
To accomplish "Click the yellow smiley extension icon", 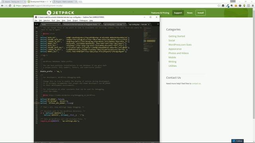I will point(235,6).
